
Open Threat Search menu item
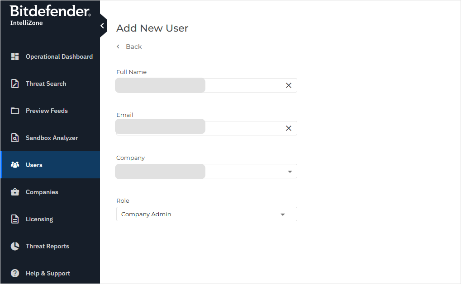point(46,84)
